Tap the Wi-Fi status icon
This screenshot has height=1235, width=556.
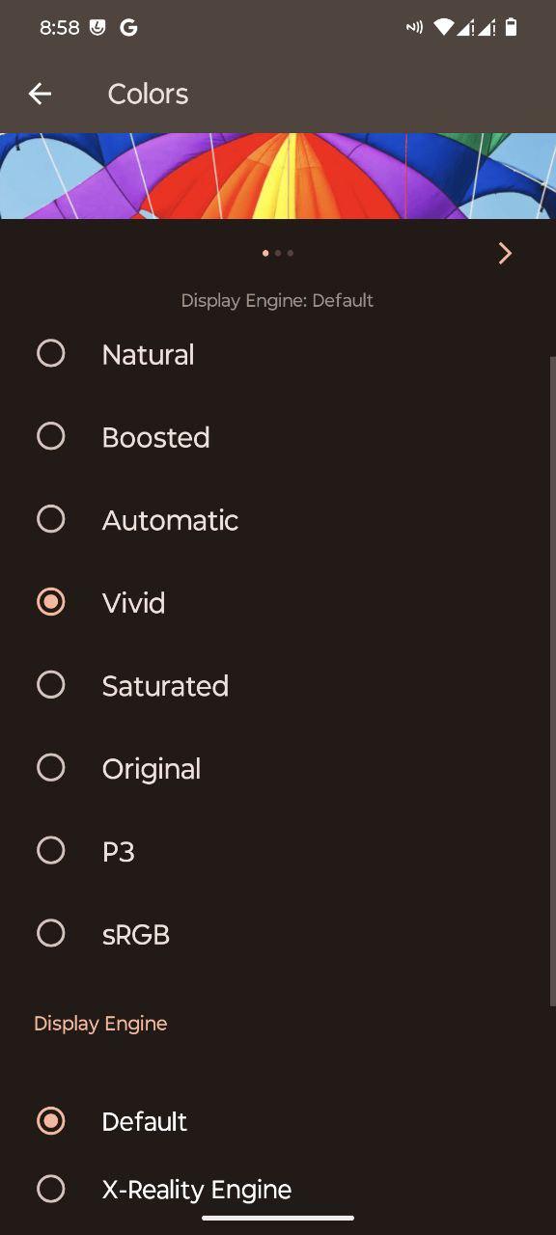pyautogui.click(x=443, y=28)
